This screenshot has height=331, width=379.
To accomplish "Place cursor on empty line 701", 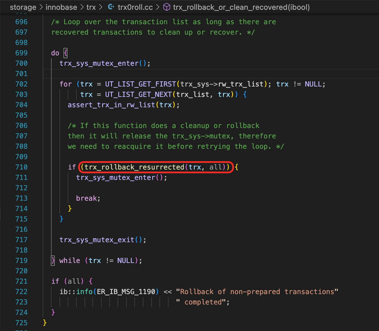I will [x=173, y=74].
